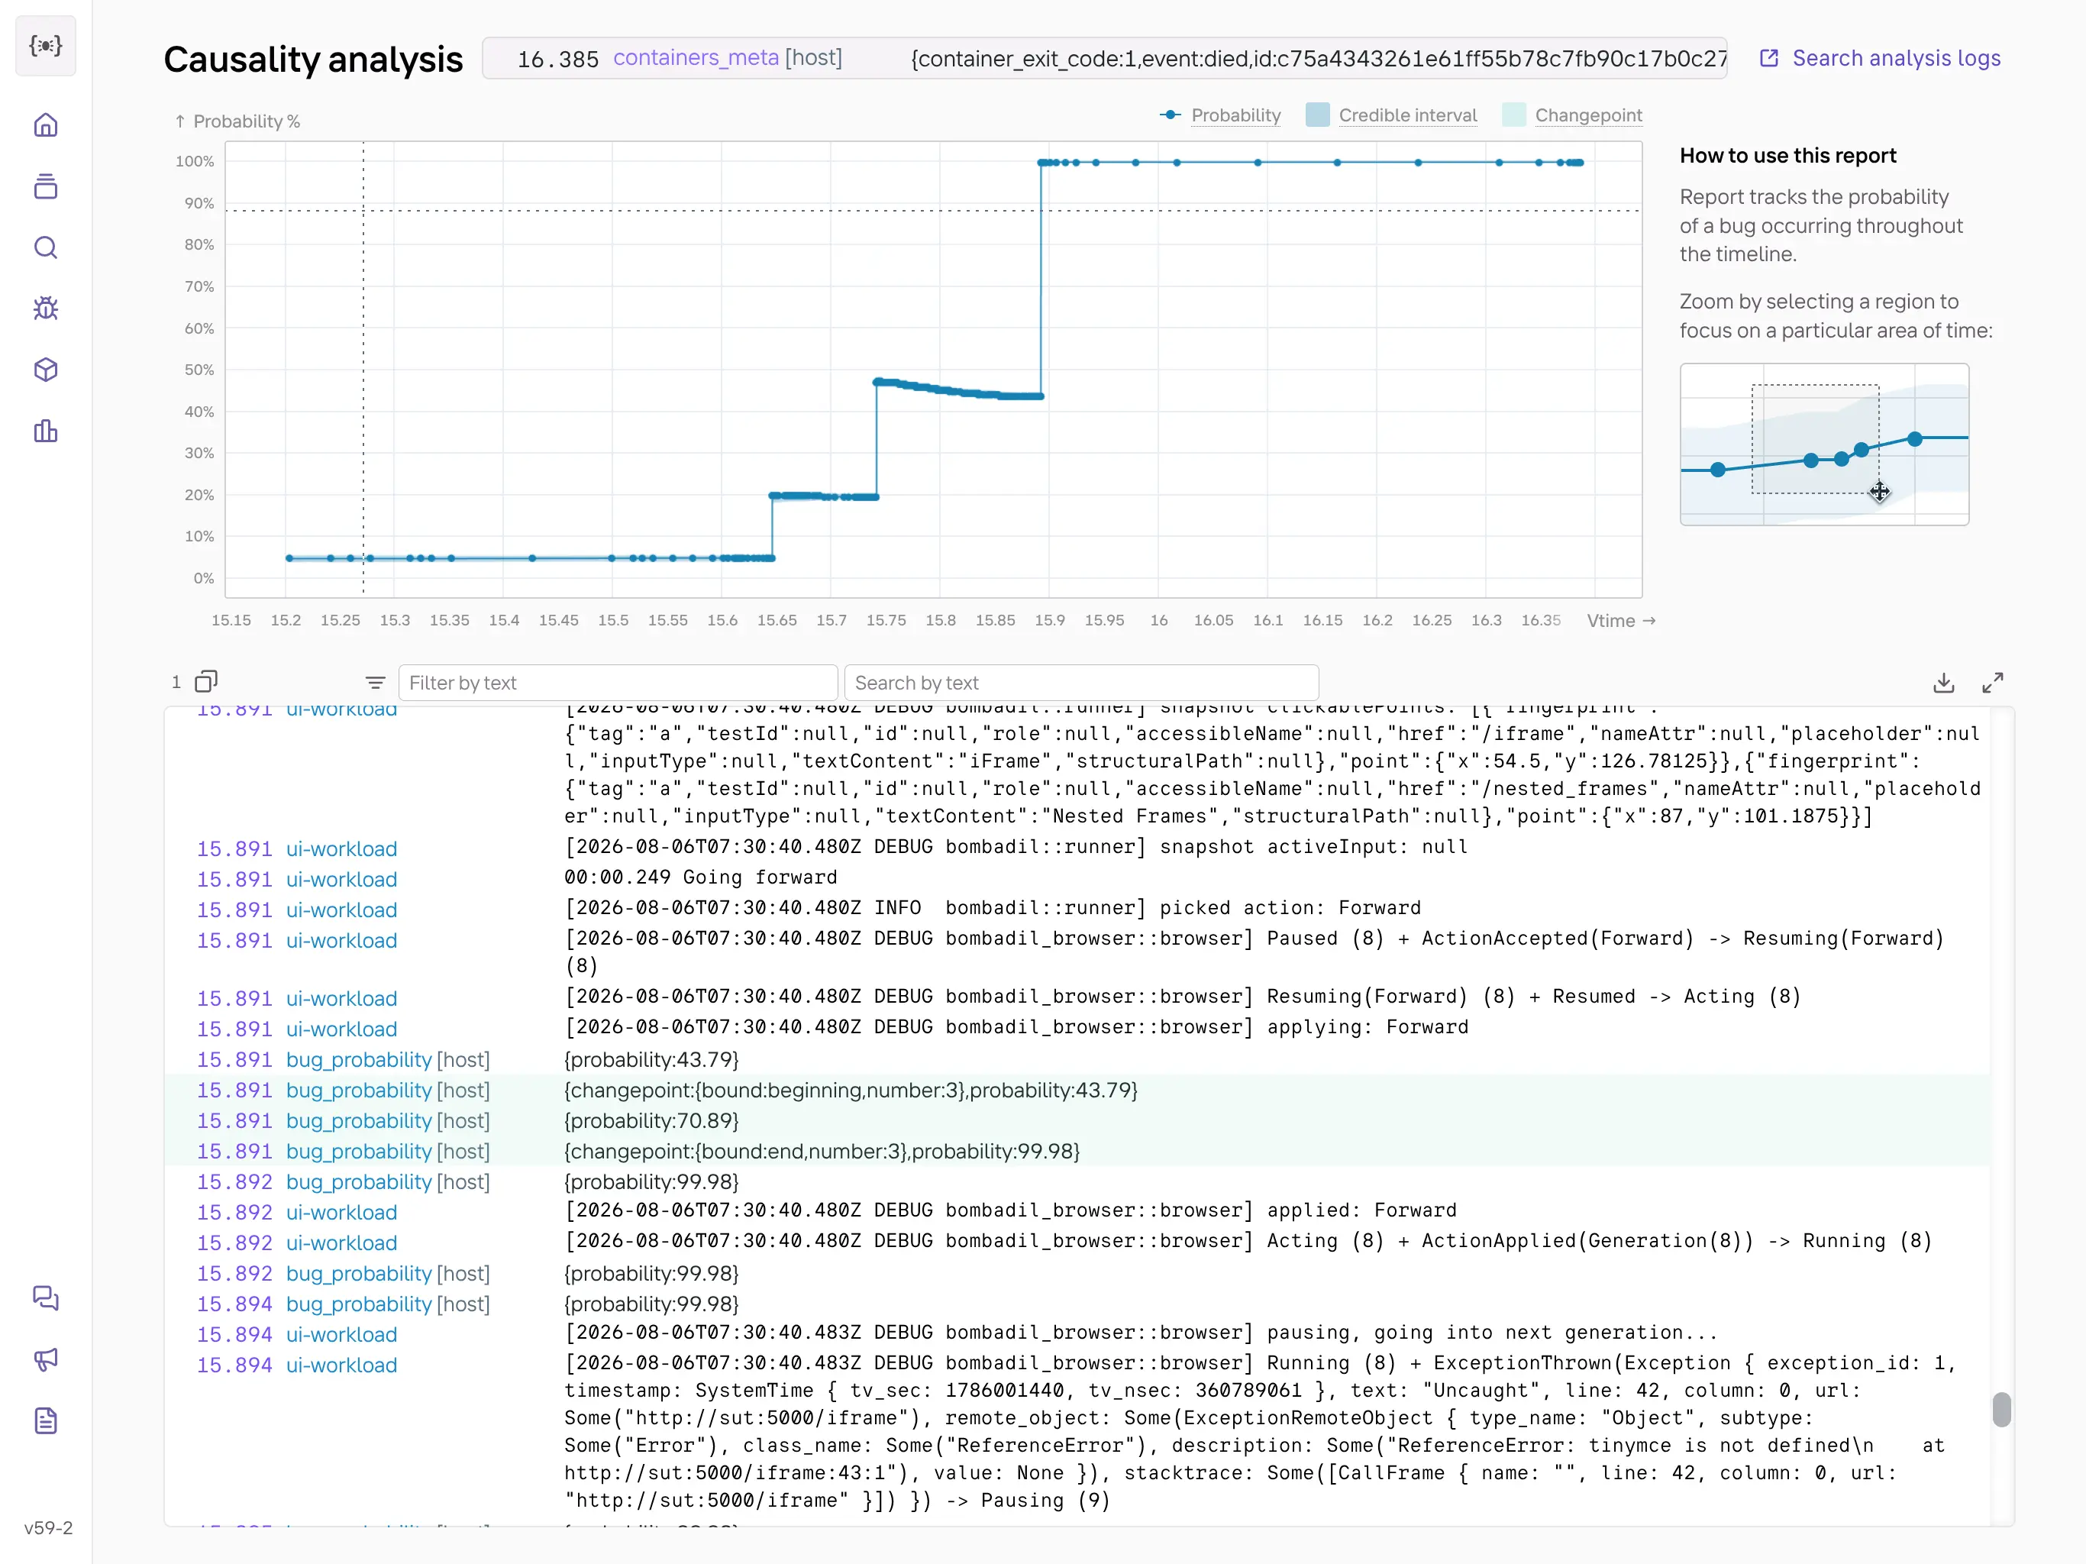Focus the Filter by text field
The width and height of the screenshot is (2086, 1564).
click(x=618, y=683)
